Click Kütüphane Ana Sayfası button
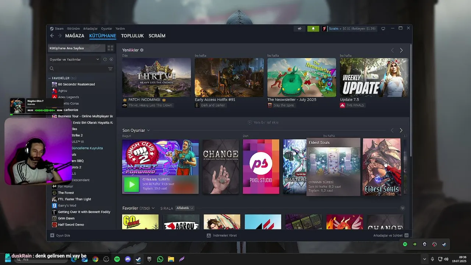The height and width of the screenshot is (265, 471). point(77,48)
